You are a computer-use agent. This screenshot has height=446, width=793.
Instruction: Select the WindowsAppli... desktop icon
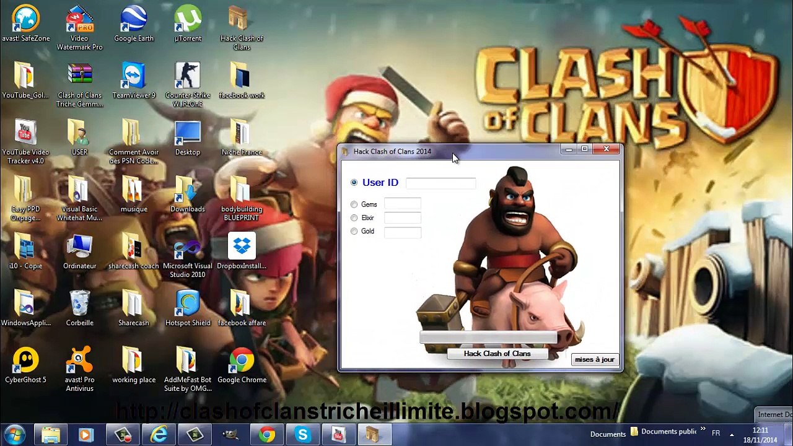25,309
